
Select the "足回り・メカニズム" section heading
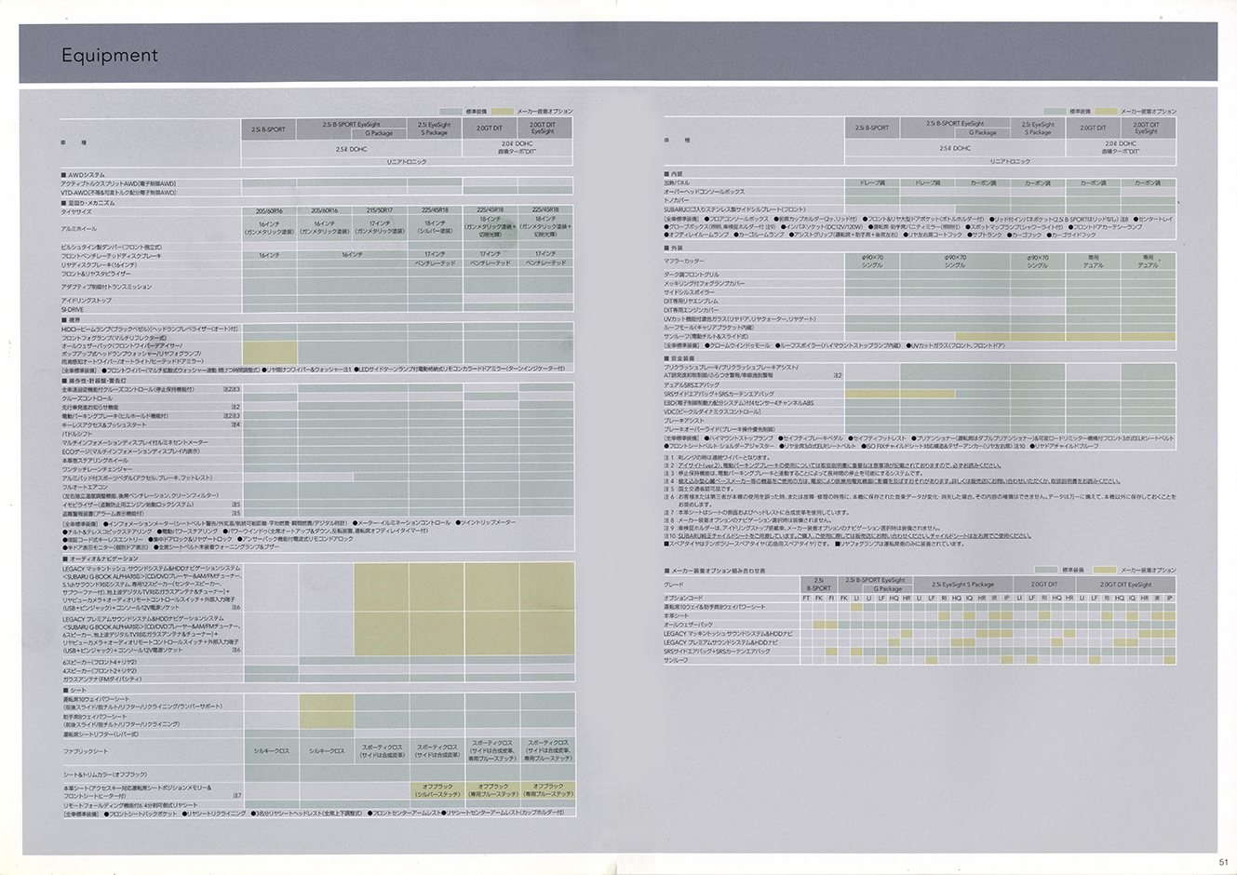(x=88, y=202)
